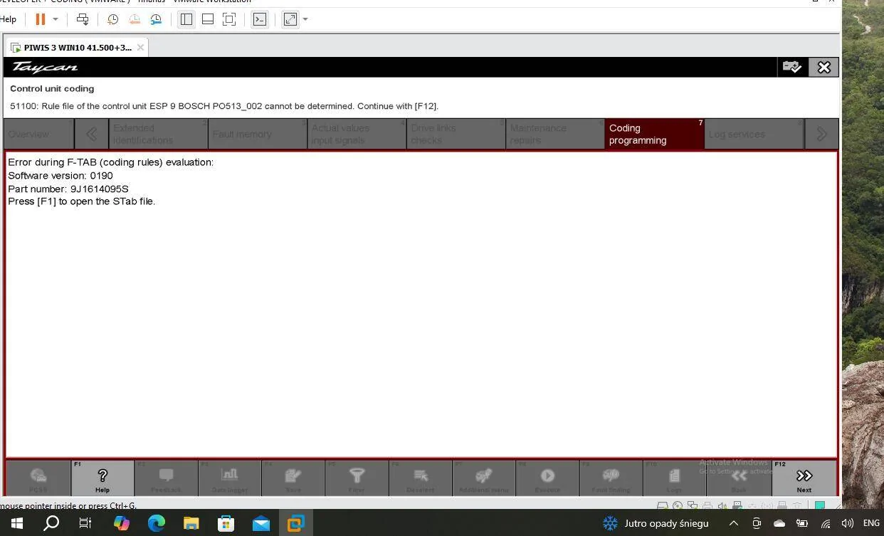The image size is (884, 536).
Task: Pause the virtual machine in VMware toolbar
Action: pos(41,19)
